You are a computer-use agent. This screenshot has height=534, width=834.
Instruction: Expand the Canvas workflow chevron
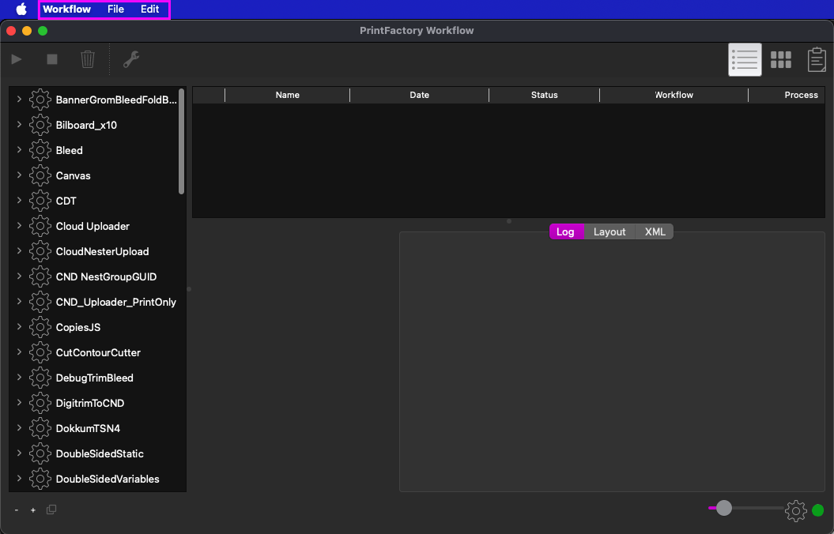pos(19,175)
